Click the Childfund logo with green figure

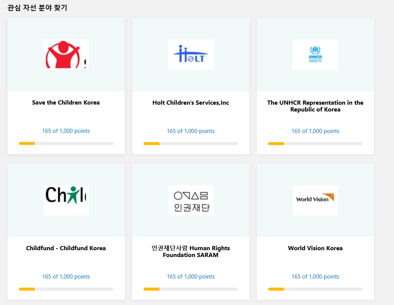[66, 200]
